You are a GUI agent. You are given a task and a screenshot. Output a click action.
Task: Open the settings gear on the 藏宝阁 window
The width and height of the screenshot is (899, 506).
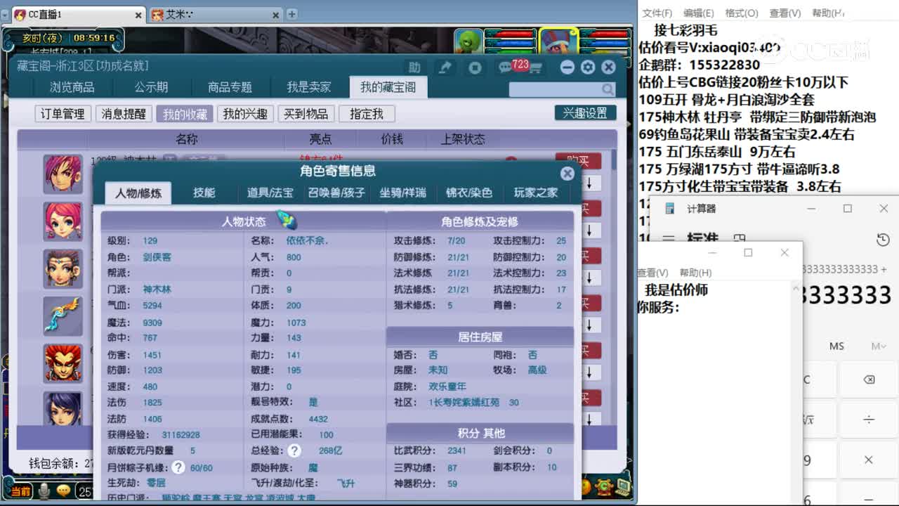588,66
